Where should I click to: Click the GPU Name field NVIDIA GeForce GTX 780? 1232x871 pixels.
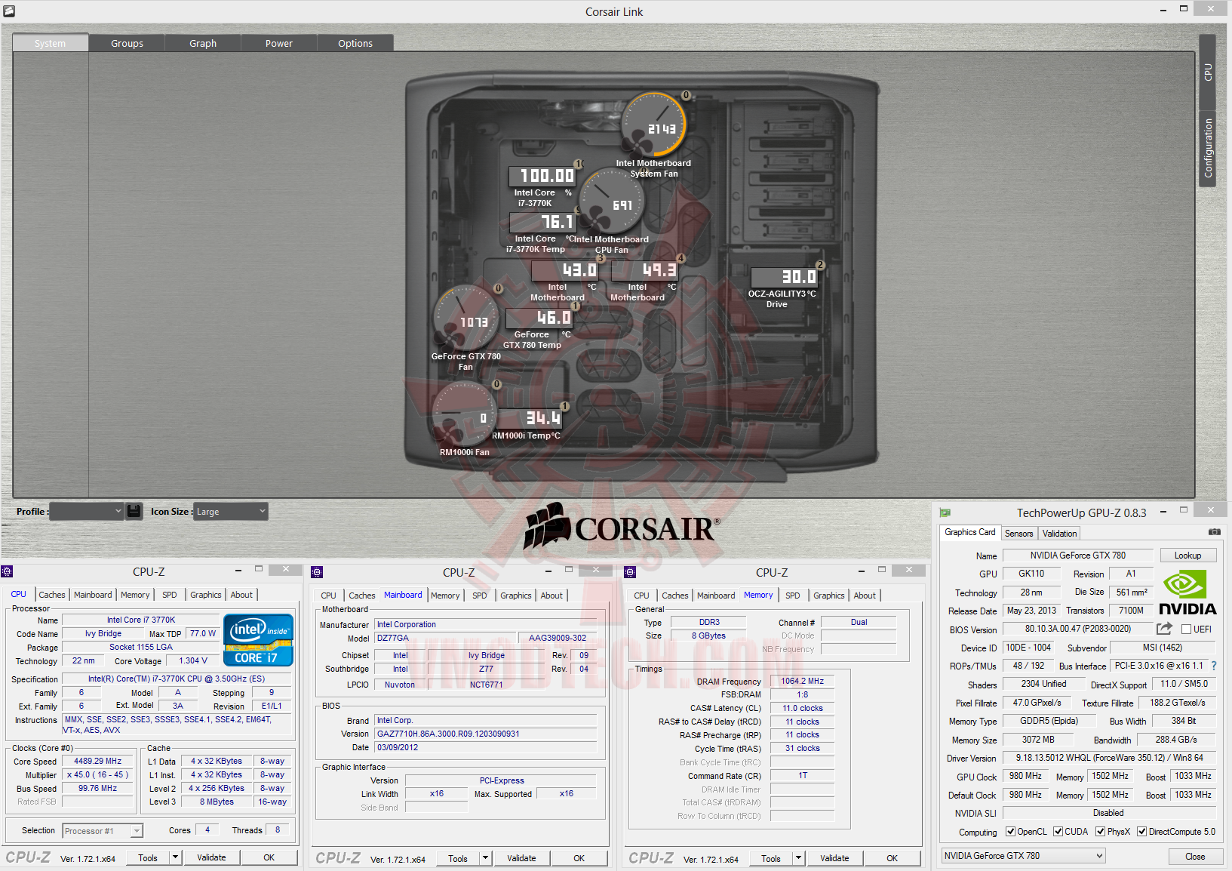(1077, 556)
